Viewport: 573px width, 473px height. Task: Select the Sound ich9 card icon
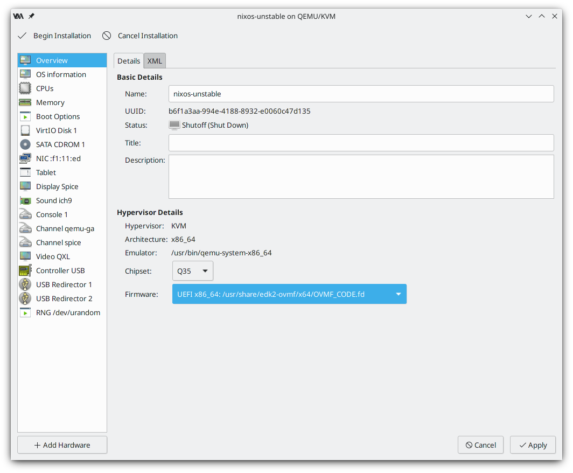pyautogui.click(x=25, y=200)
